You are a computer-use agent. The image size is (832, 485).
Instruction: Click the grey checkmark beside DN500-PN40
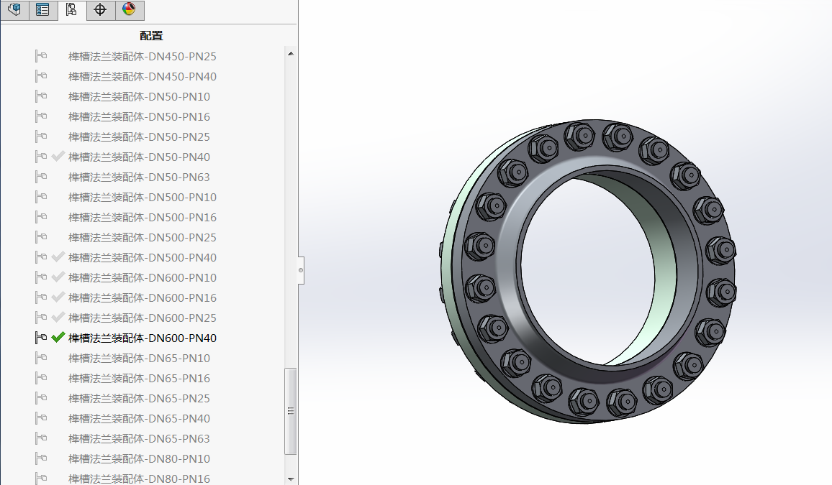coord(58,257)
